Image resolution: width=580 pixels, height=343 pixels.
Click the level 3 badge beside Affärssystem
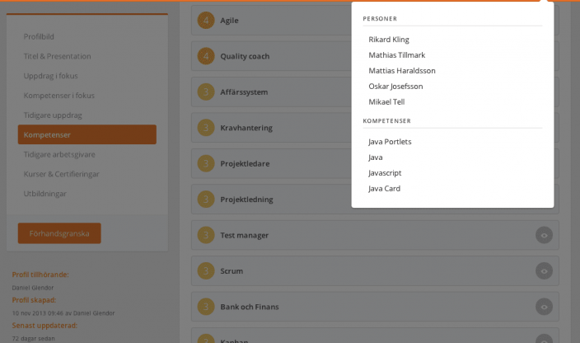(206, 92)
